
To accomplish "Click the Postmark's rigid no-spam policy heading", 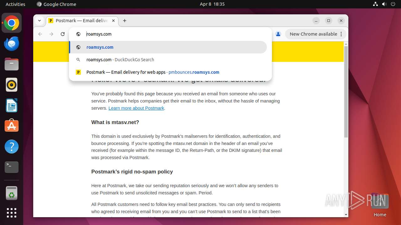I will pyautogui.click(x=132, y=172).
